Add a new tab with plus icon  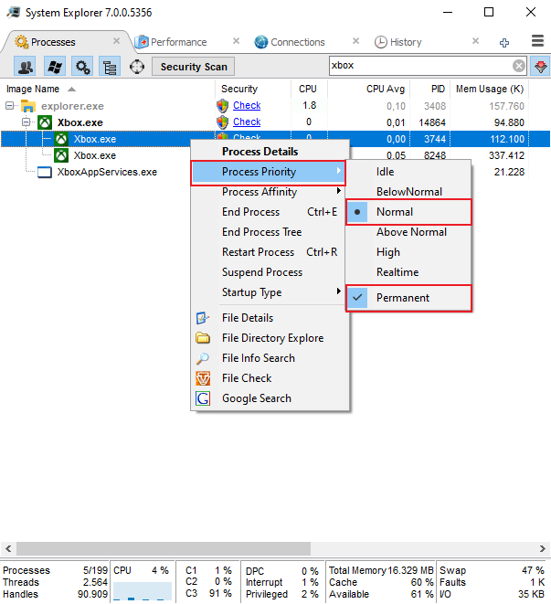pyautogui.click(x=504, y=42)
